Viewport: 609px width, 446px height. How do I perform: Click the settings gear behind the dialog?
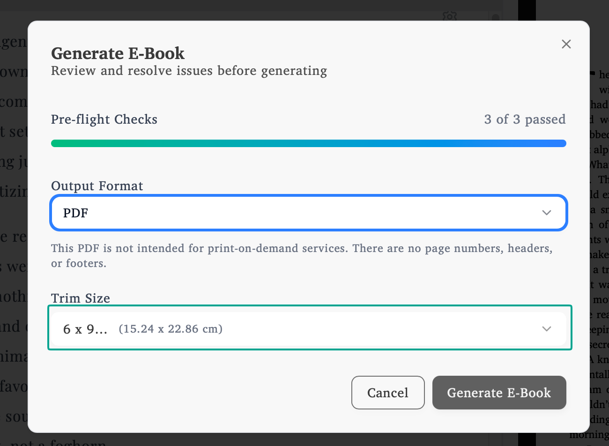[449, 15]
